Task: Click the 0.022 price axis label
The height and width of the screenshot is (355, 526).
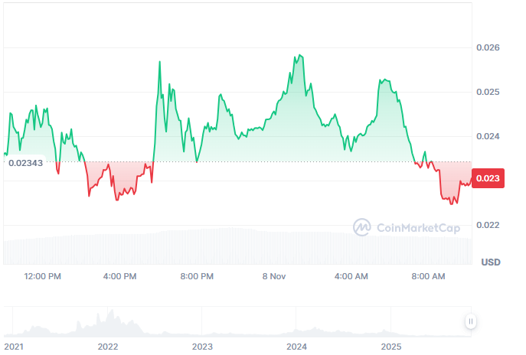Action: pyautogui.click(x=488, y=225)
